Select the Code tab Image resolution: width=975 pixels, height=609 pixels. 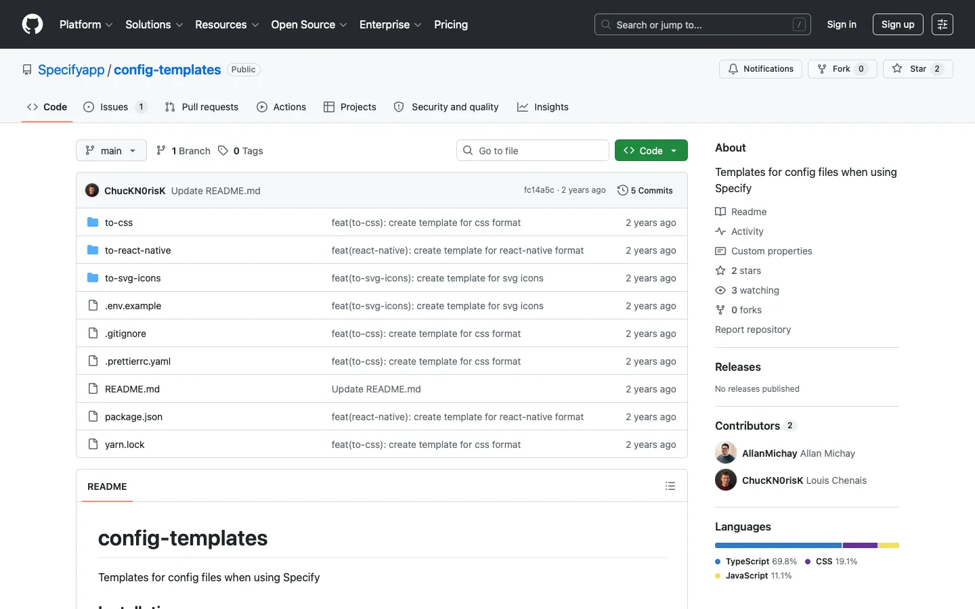click(47, 107)
